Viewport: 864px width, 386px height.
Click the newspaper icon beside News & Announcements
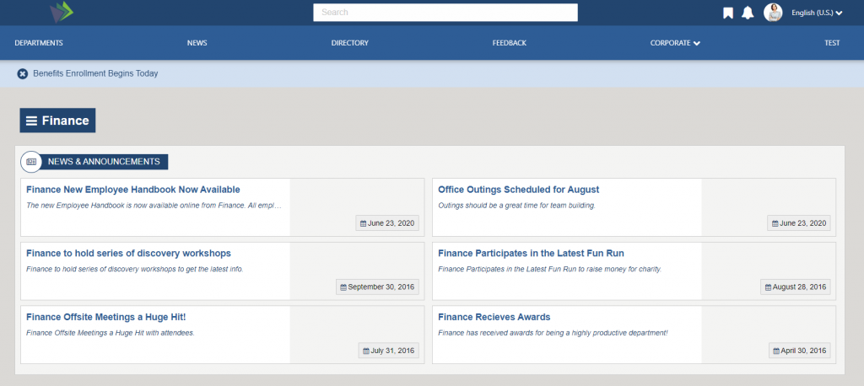click(31, 161)
